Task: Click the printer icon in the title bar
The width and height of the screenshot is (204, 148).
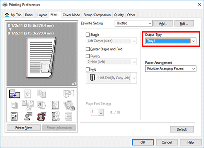Action: coord(5,4)
